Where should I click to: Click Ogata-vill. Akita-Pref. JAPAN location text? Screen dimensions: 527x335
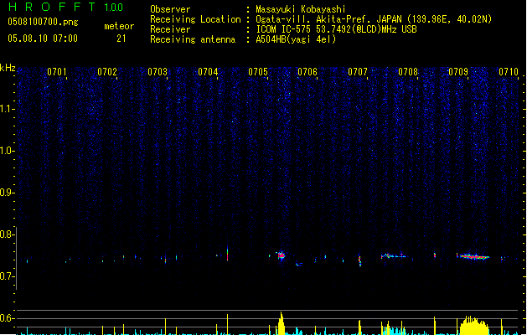[374, 19]
